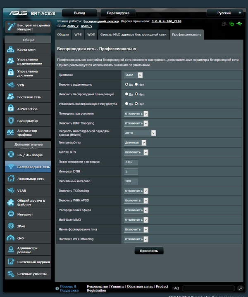
Task: Switch to the WDS tab
Action: click(91, 35)
